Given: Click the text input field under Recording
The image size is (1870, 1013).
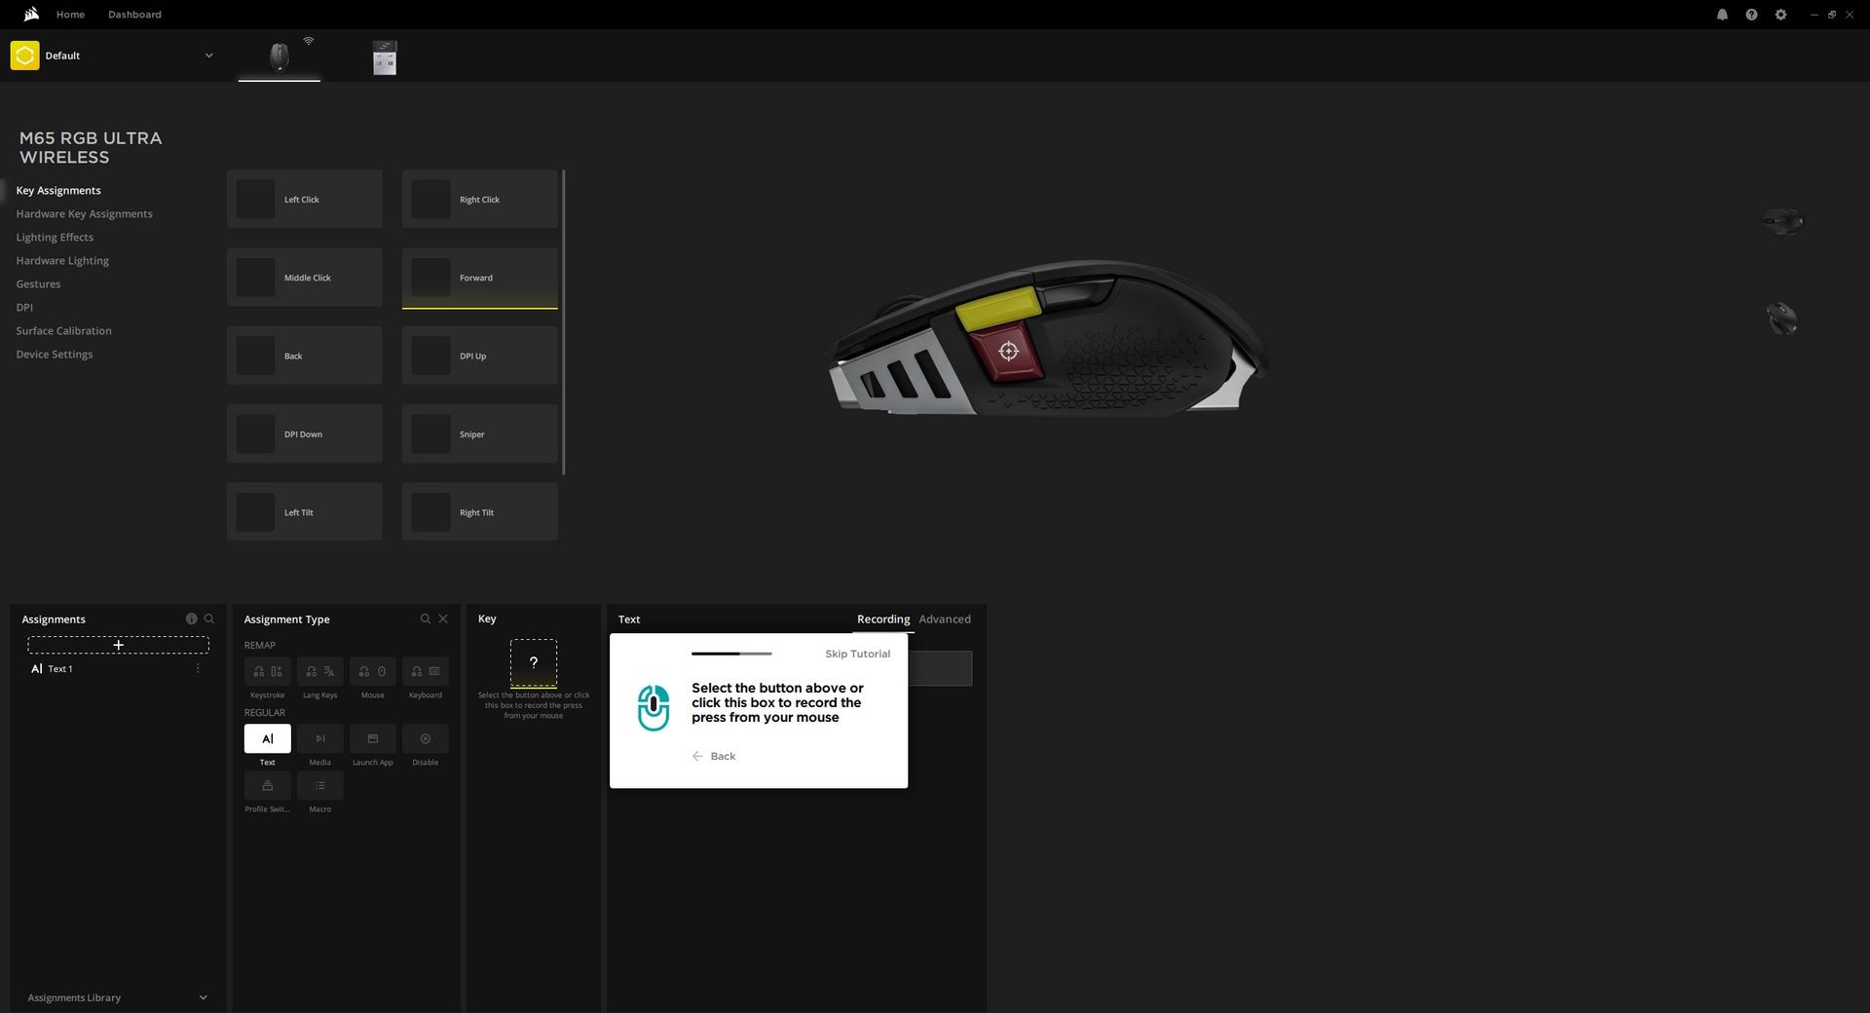Looking at the screenshot, I should click(940, 668).
